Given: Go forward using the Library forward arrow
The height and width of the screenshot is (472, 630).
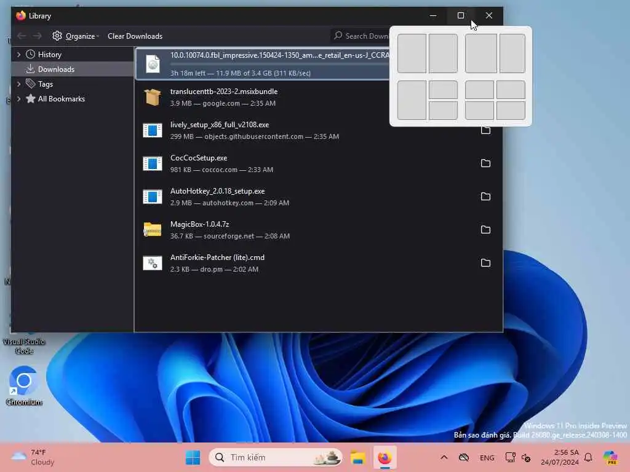Looking at the screenshot, I should pyautogui.click(x=38, y=36).
